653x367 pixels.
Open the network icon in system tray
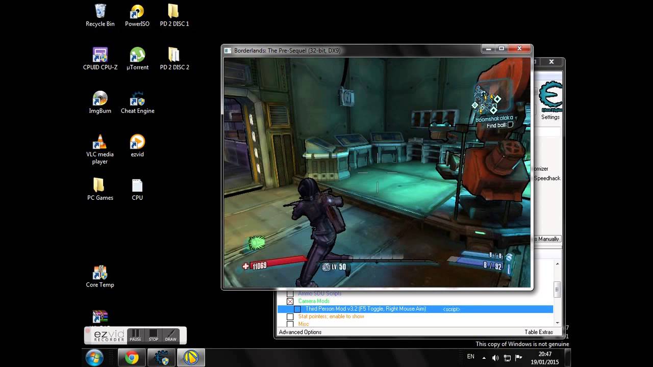click(x=507, y=358)
